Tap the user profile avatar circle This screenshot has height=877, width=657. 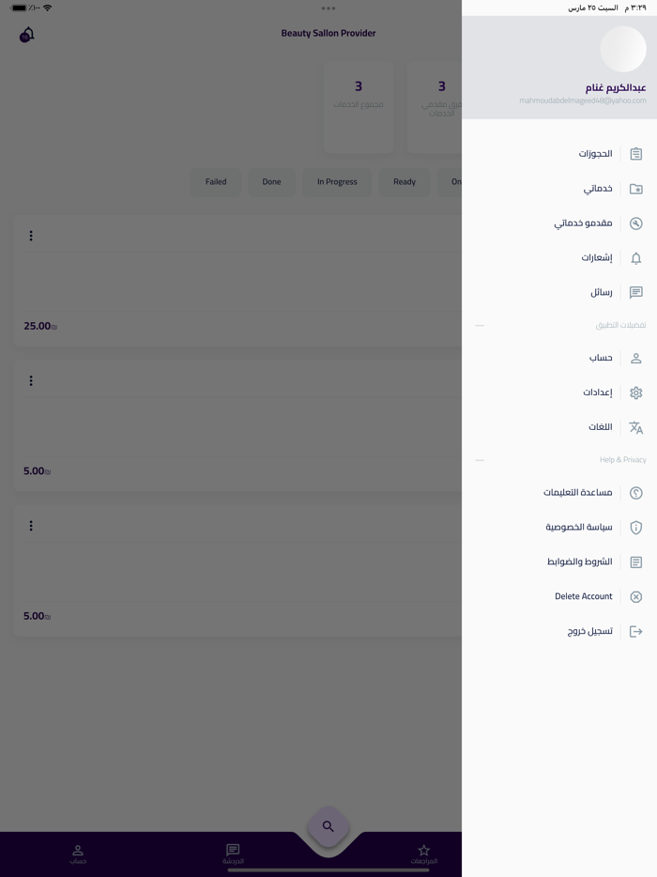pos(623,49)
